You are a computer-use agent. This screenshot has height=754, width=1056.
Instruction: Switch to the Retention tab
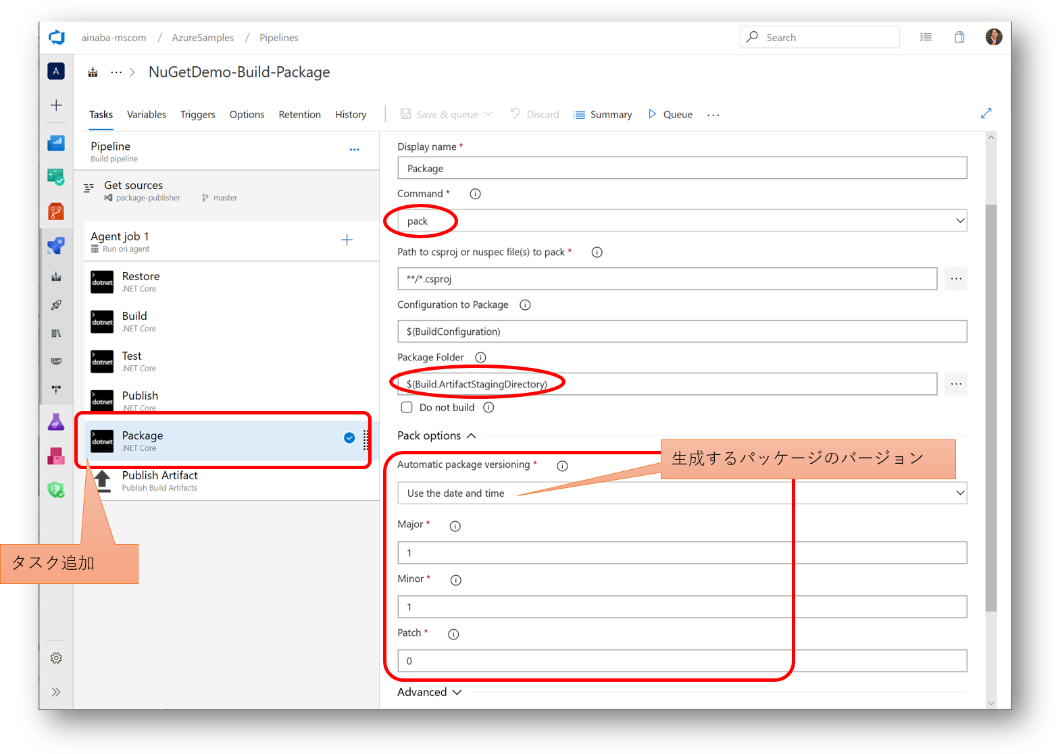[299, 115]
